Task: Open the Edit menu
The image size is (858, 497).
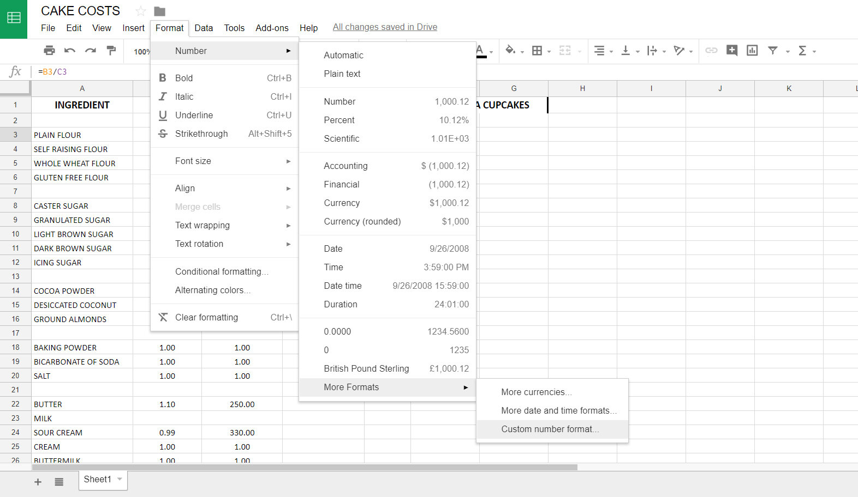Action: pos(74,28)
